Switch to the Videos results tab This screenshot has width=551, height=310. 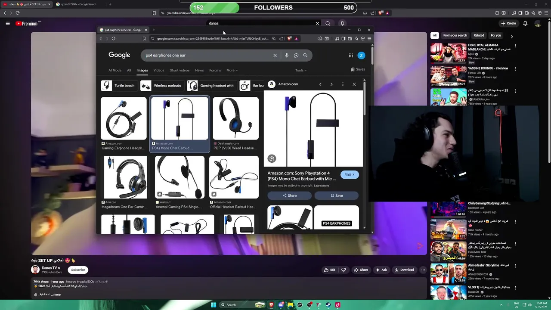(x=159, y=70)
